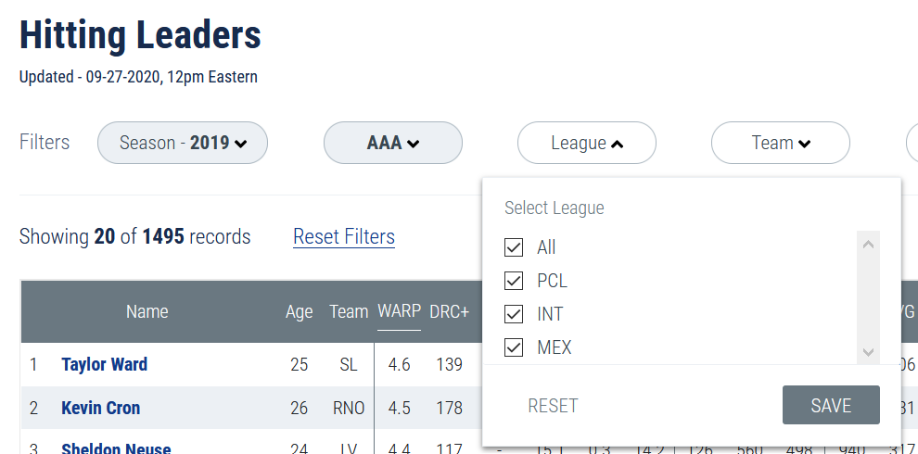Screen dimensions: 918x454
Task: Click RESET in the league popup
Action: [553, 406]
